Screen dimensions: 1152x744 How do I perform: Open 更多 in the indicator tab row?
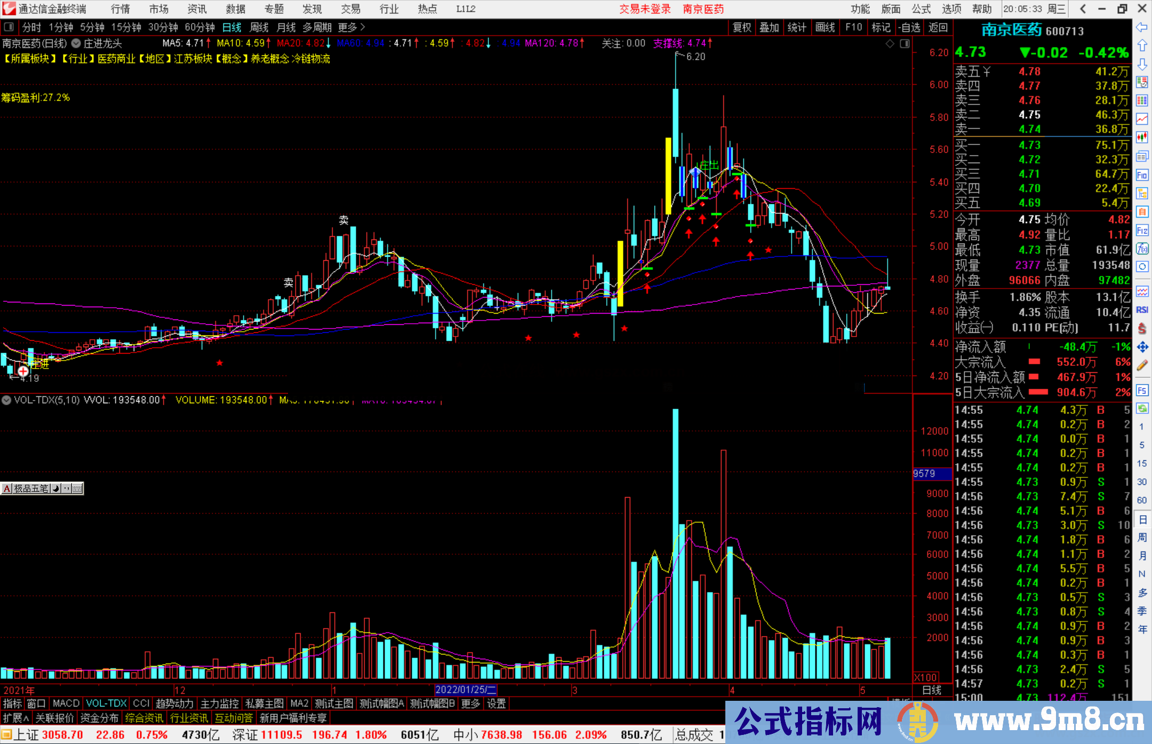pos(470,703)
